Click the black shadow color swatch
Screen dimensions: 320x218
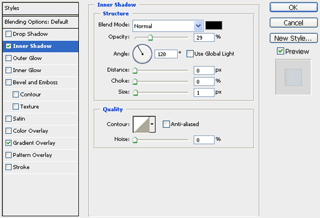click(x=214, y=25)
